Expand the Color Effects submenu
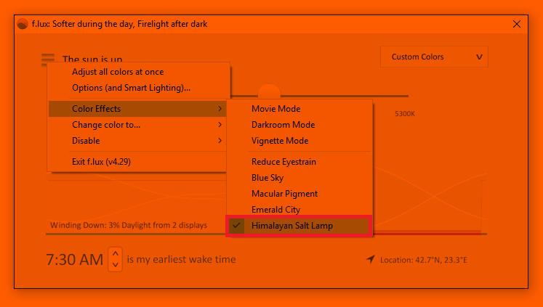The width and height of the screenshot is (543, 307). pos(138,109)
